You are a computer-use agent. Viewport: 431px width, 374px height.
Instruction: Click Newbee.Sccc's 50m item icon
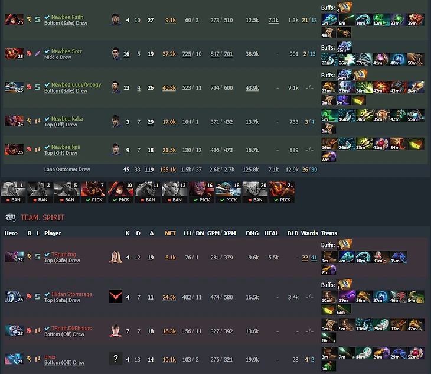pyautogui.click(x=416, y=59)
